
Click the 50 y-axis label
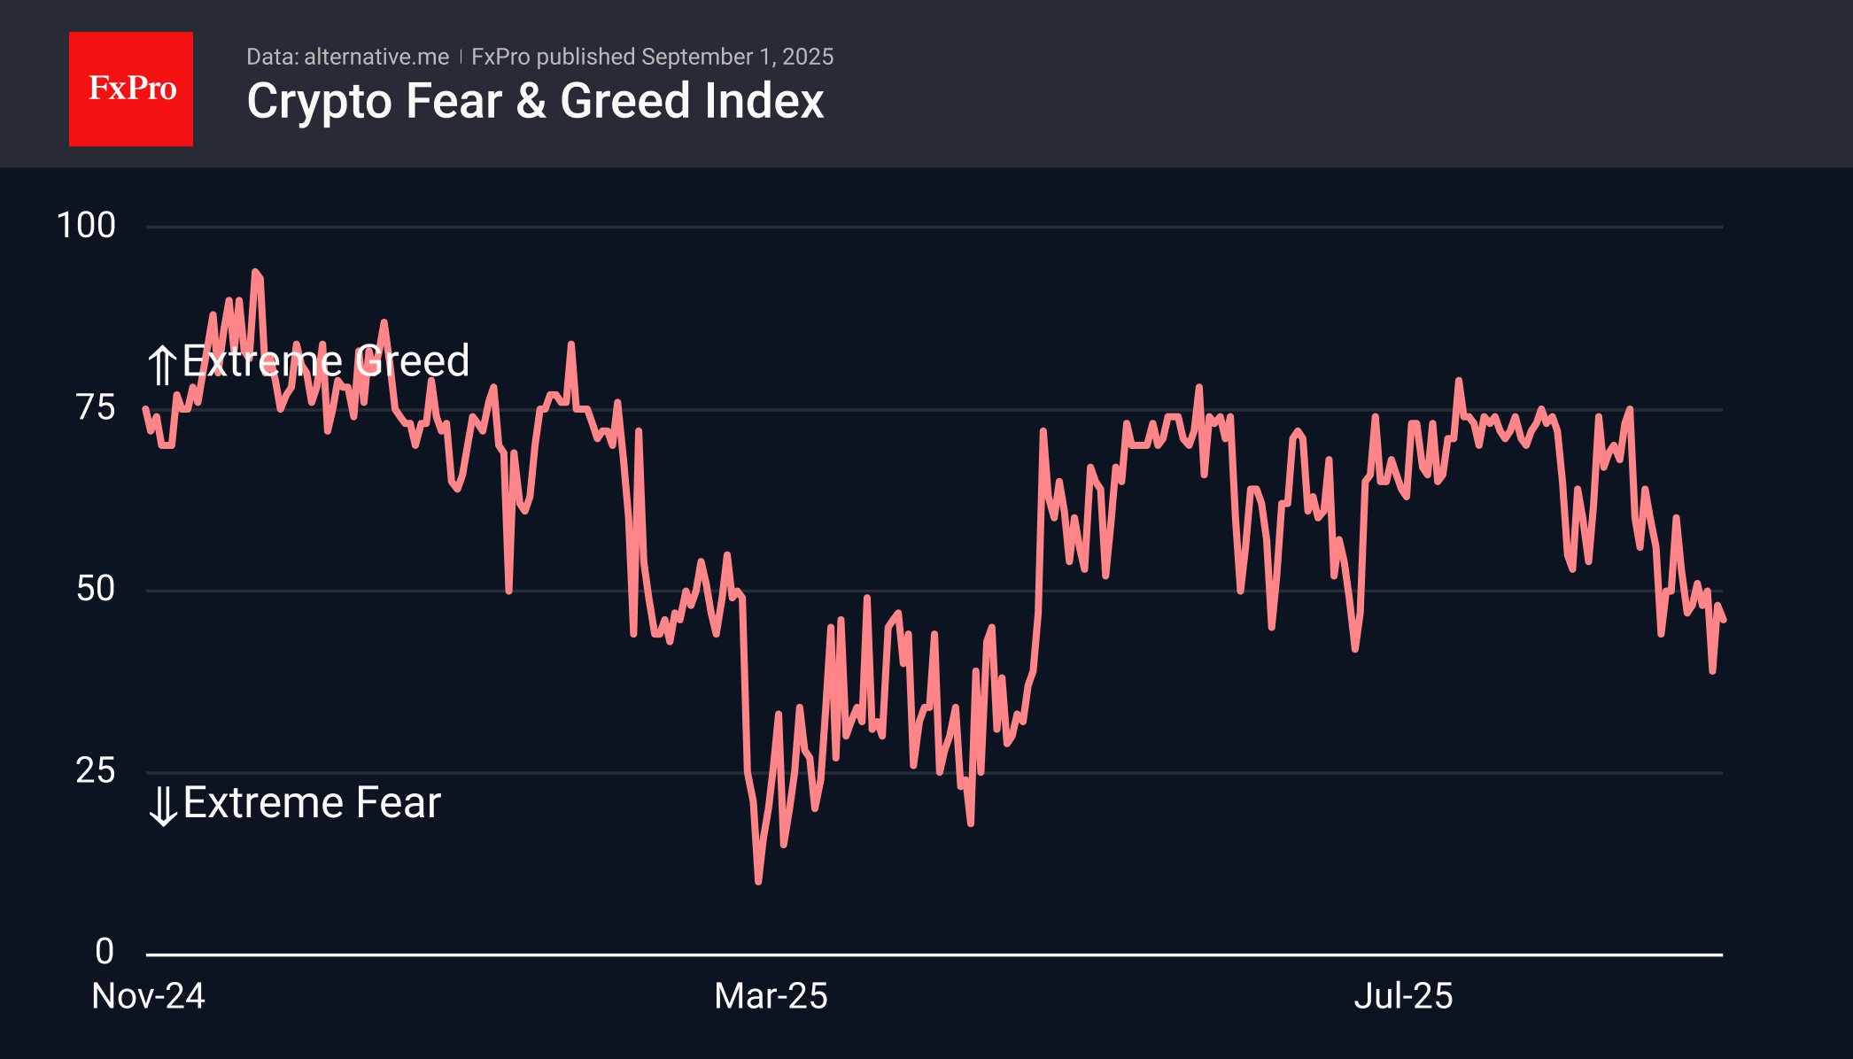coord(96,590)
